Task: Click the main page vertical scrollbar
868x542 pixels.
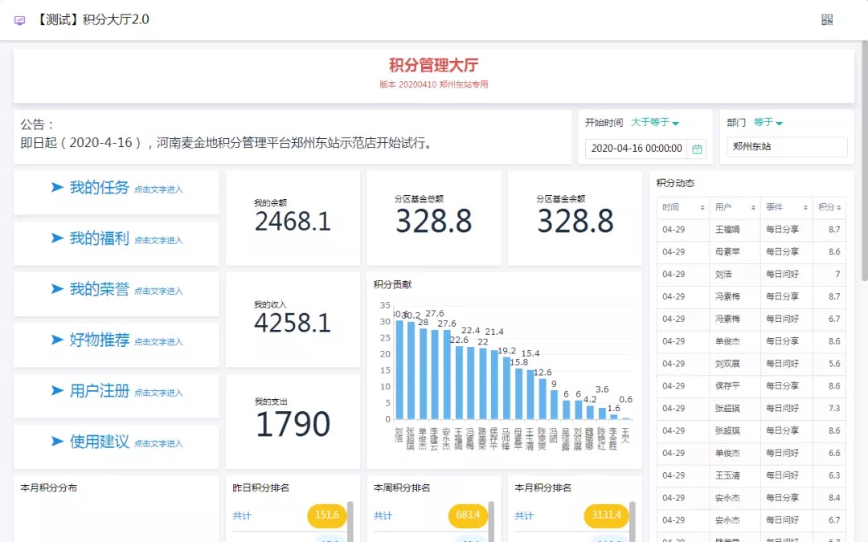Action: point(864,161)
